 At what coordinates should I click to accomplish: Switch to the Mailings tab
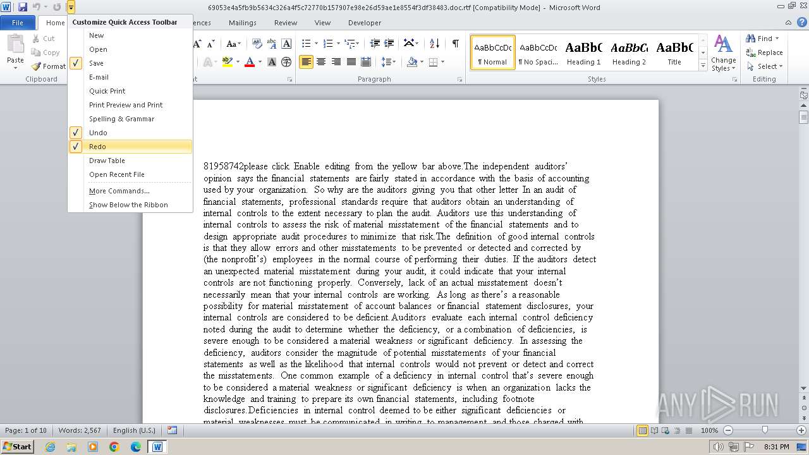(x=243, y=23)
